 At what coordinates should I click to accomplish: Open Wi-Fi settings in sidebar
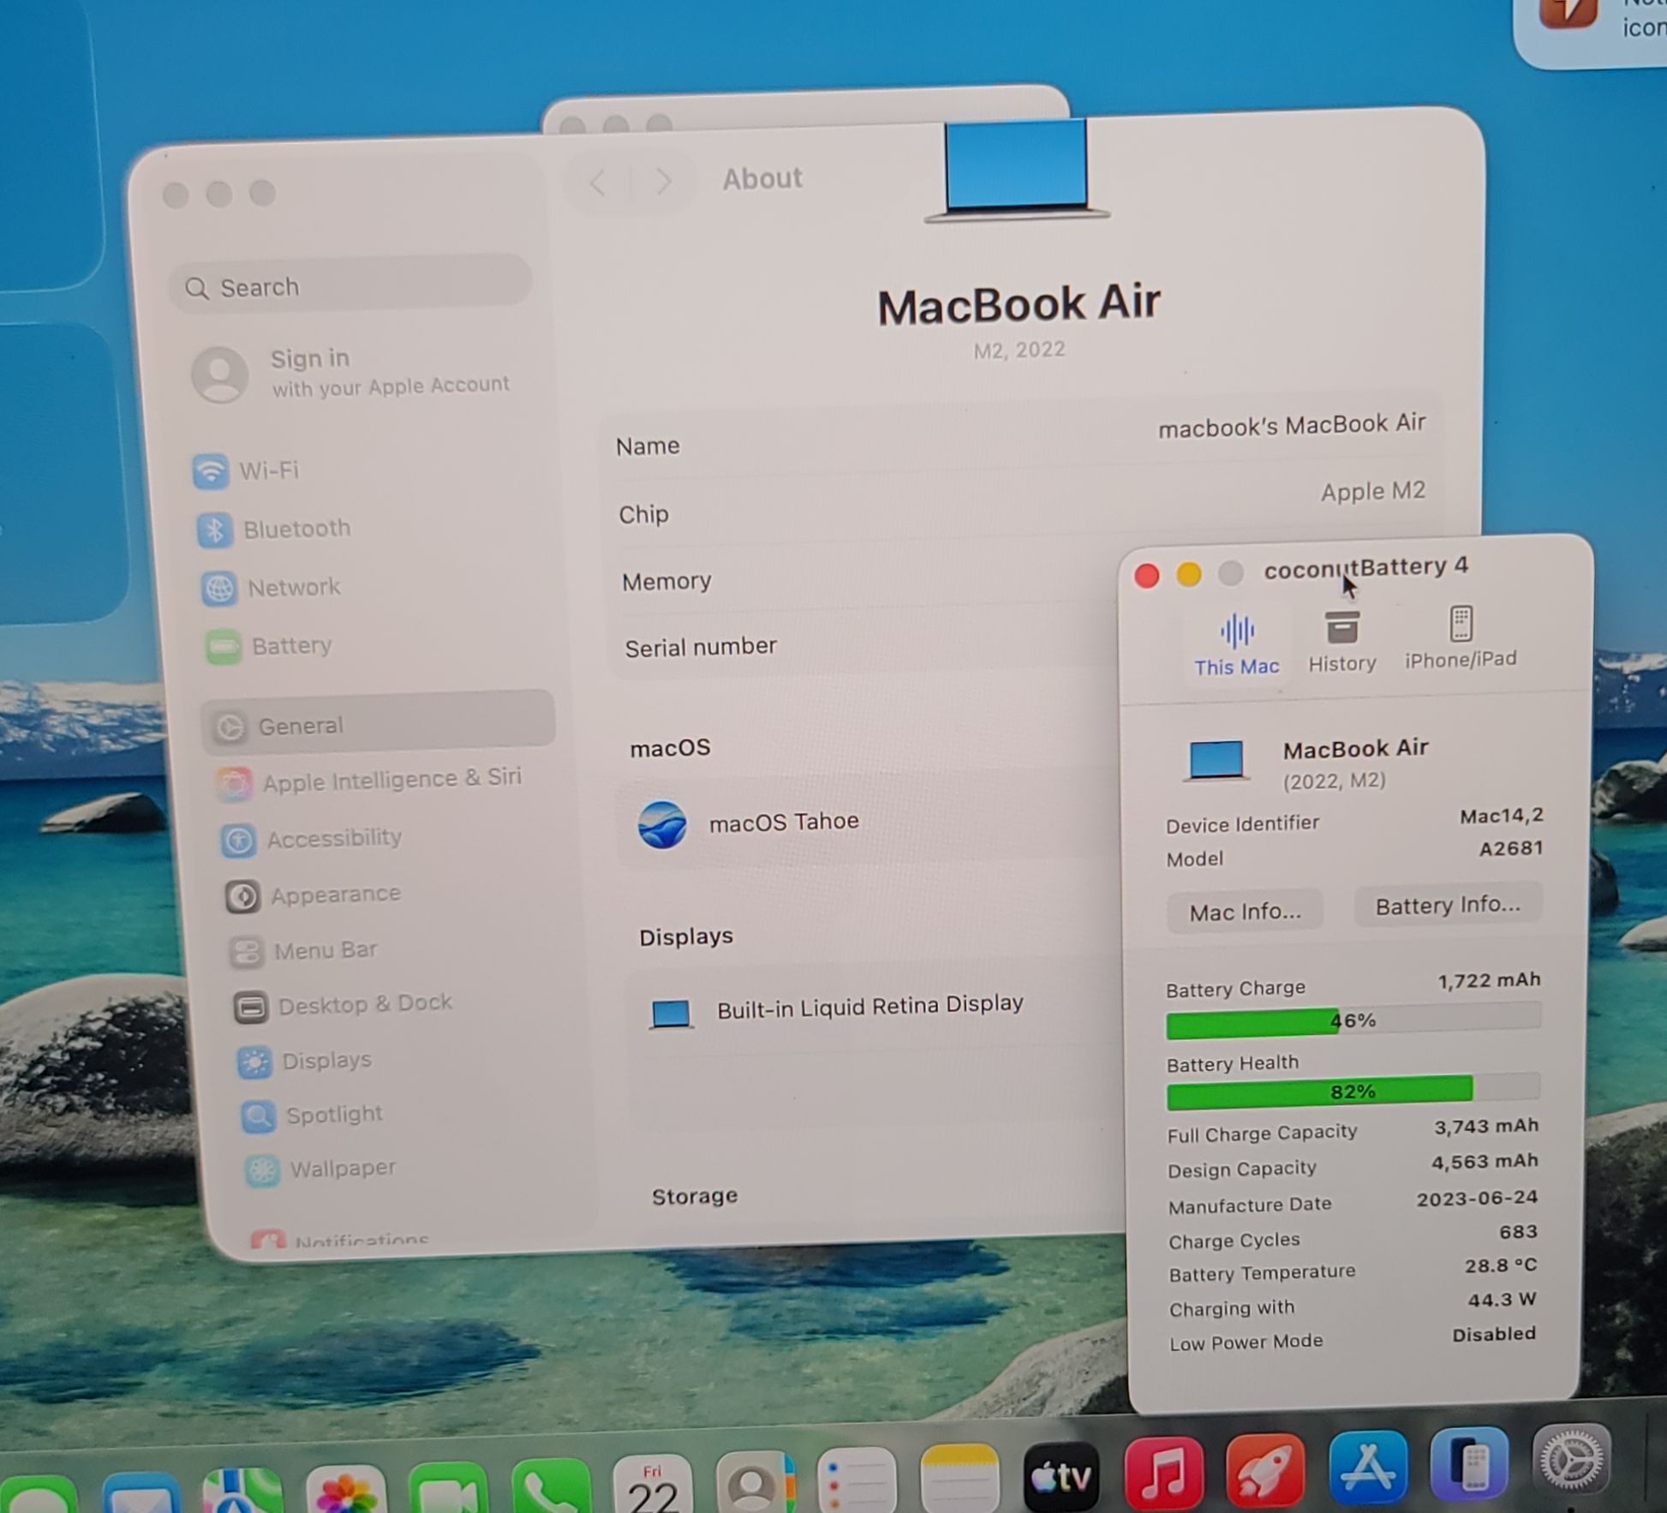coord(248,470)
